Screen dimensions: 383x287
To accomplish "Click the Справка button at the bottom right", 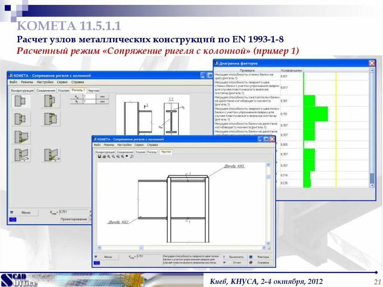I will click(261, 263).
